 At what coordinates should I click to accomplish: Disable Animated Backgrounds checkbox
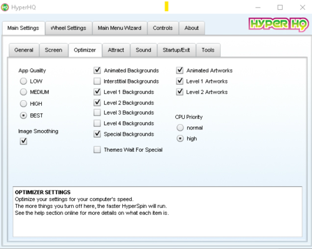click(x=97, y=70)
